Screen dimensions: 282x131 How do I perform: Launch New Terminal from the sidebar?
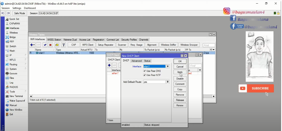pos(16,96)
